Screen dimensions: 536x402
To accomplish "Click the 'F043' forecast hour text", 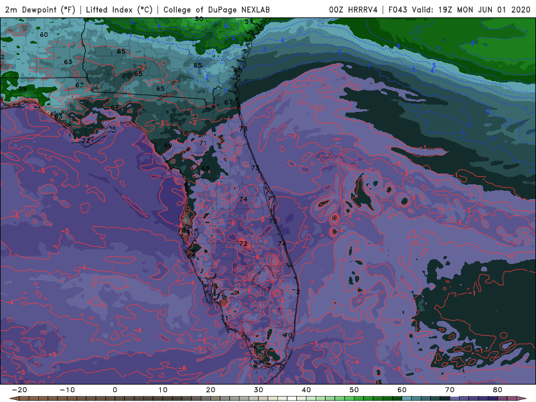I will point(397,10).
